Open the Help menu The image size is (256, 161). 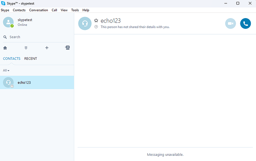pos(86,10)
